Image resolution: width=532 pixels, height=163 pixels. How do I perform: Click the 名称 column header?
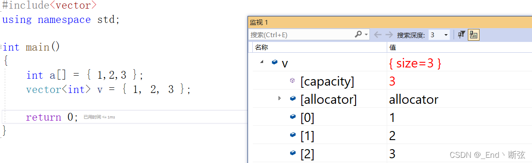point(261,47)
